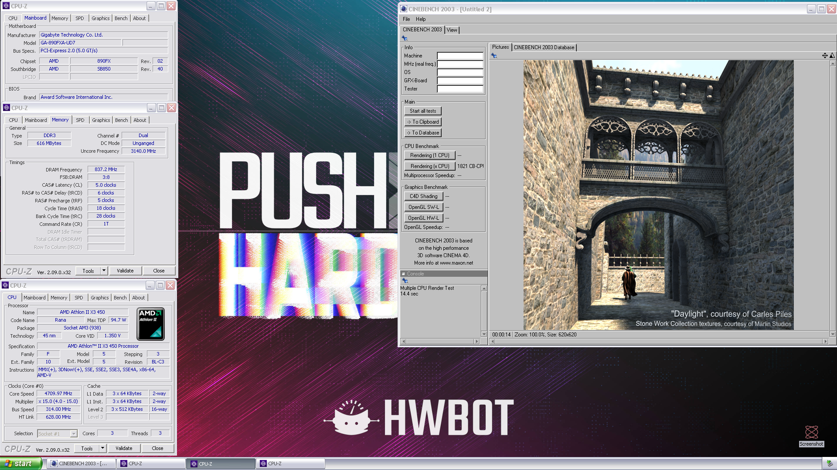Run the Rendering (x CPU) benchmark
Screen dimensions: 837x470
[x=430, y=166]
